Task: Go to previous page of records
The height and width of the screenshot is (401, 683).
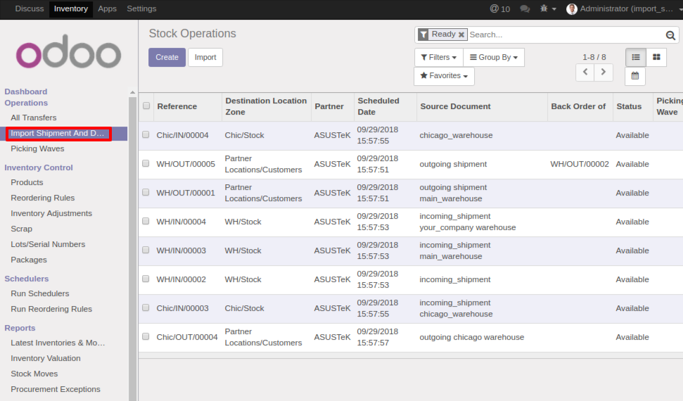Action: click(x=585, y=72)
